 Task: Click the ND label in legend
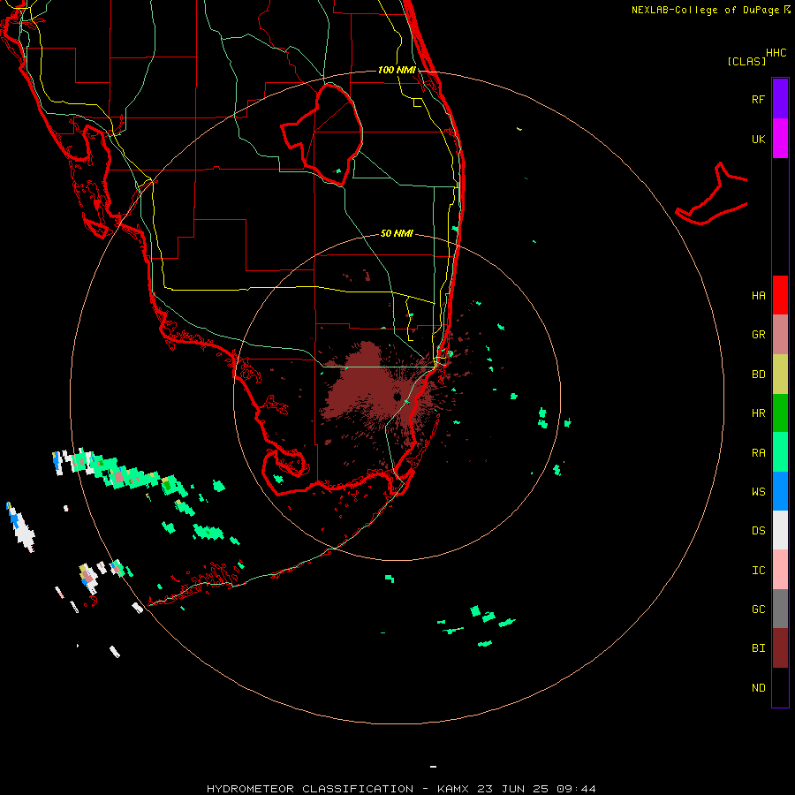758,688
